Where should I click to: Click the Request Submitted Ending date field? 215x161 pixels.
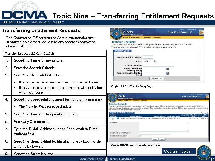click(x=154, y=74)
